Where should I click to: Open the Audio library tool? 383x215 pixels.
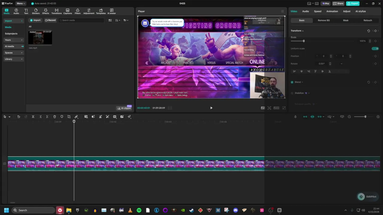coord(16,11)
